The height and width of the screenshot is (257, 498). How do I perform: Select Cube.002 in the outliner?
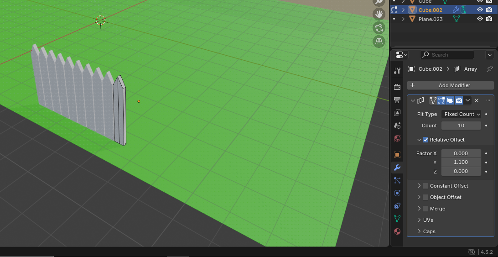[430, 10]
